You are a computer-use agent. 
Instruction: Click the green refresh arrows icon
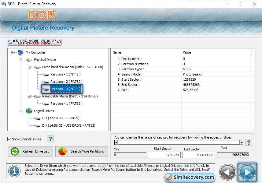click(x=15, y=151)
